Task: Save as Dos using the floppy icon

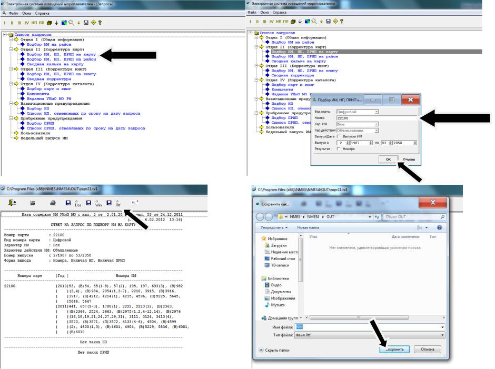Action: [x=68, y=203]
